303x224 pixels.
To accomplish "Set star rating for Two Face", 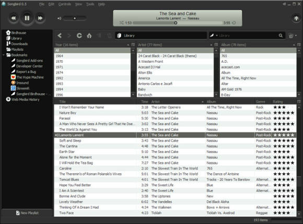I will 284,213.
